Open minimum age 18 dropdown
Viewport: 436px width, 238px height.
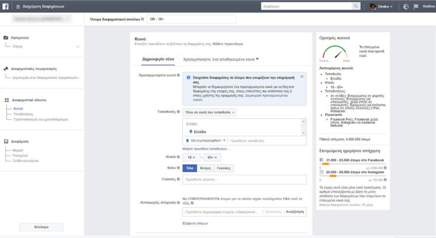[191, 157]
